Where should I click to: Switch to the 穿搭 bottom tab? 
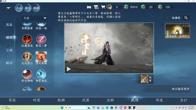point(12,100)
